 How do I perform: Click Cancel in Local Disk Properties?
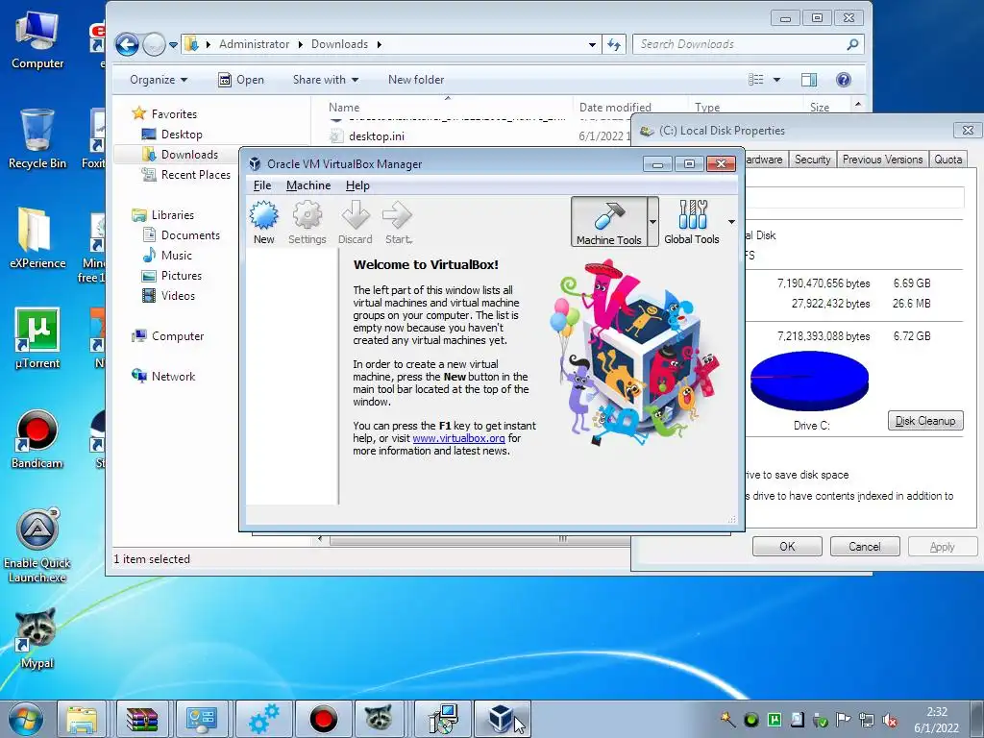click(865, 547)
